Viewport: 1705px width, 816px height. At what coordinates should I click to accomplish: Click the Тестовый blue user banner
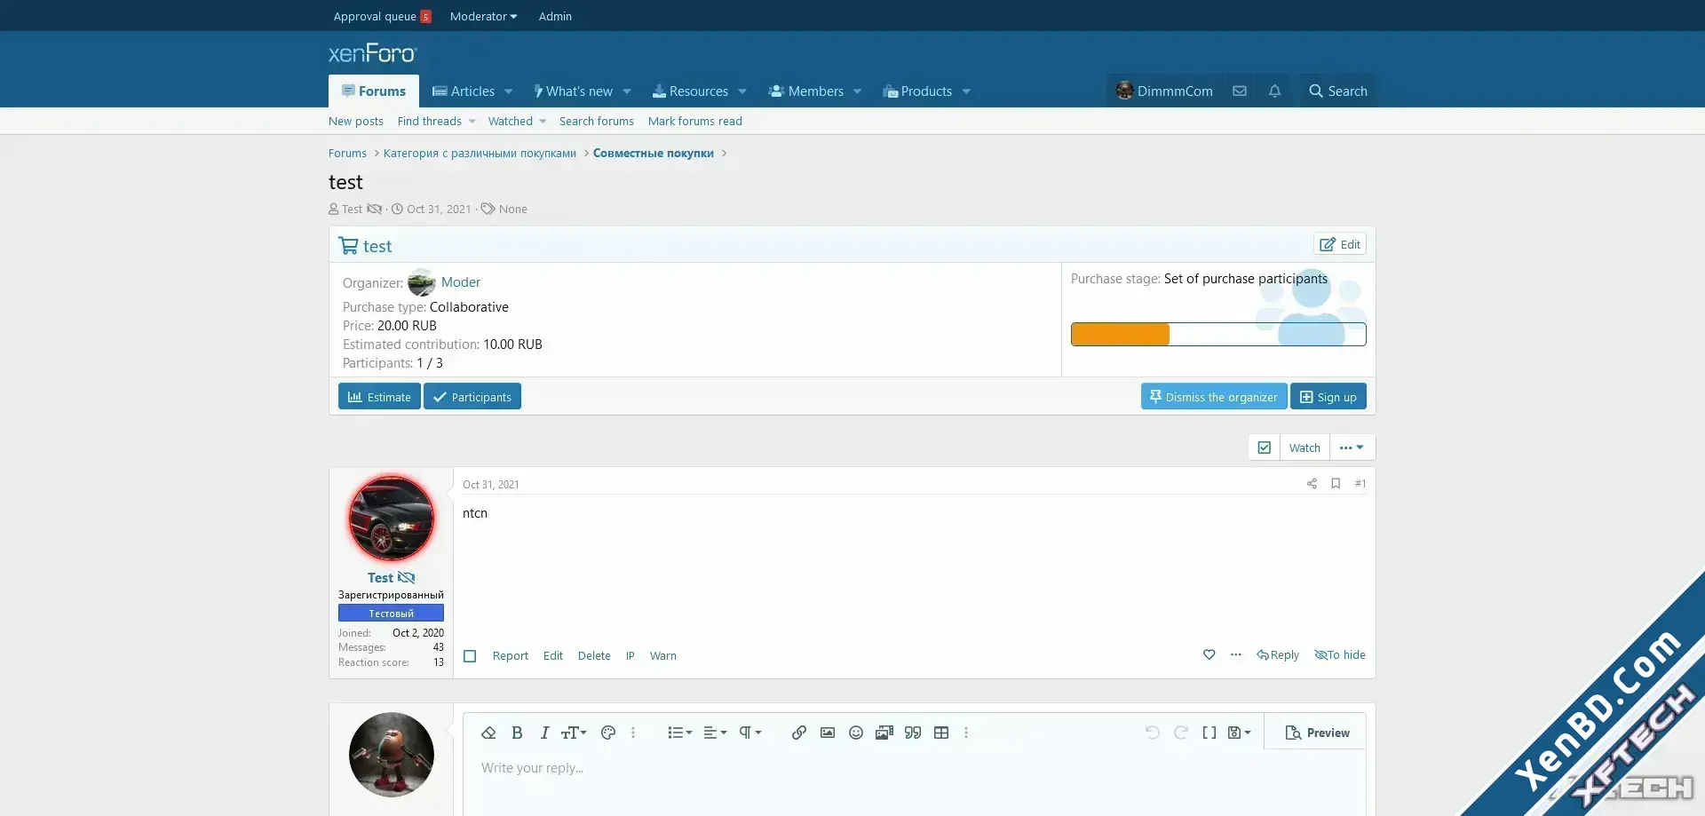coord(391,614)
